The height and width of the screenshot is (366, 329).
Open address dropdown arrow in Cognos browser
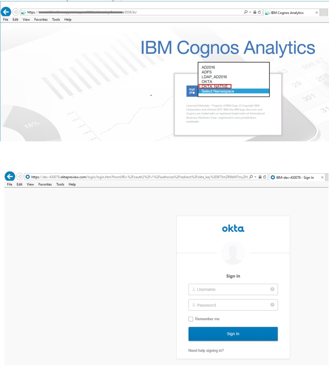click(x=250, y=12)
